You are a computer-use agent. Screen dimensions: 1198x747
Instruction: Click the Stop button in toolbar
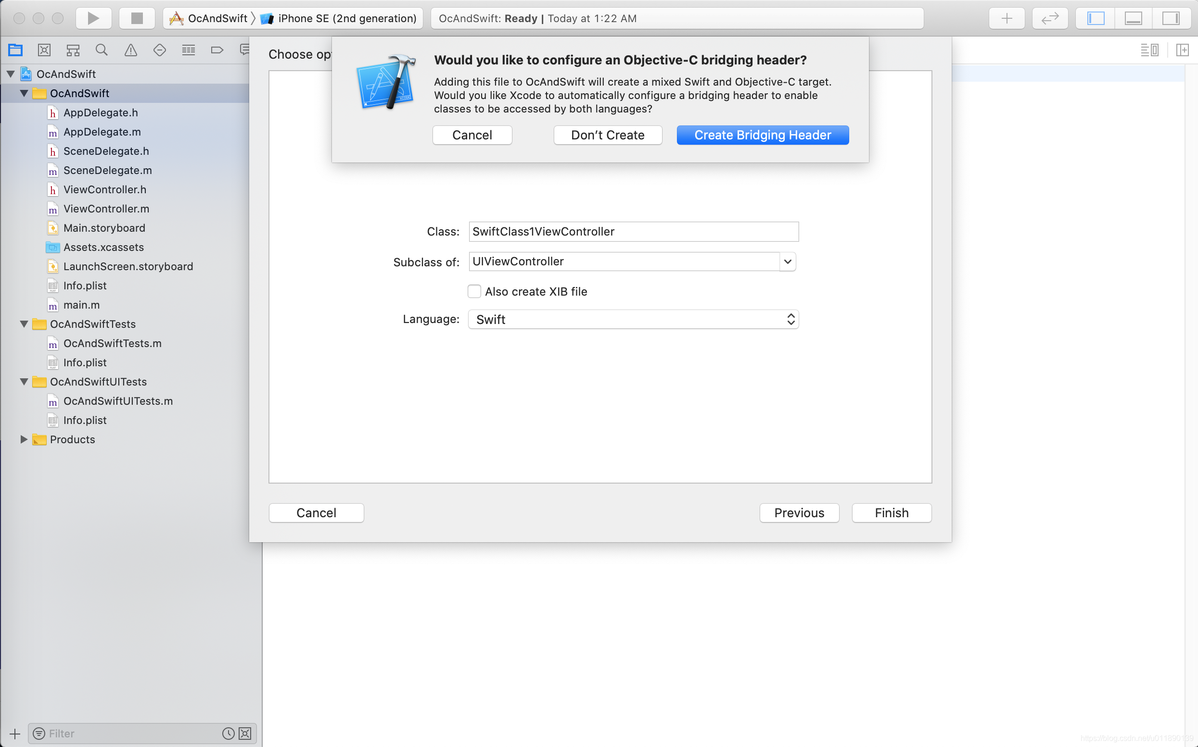tap(137, 18)
